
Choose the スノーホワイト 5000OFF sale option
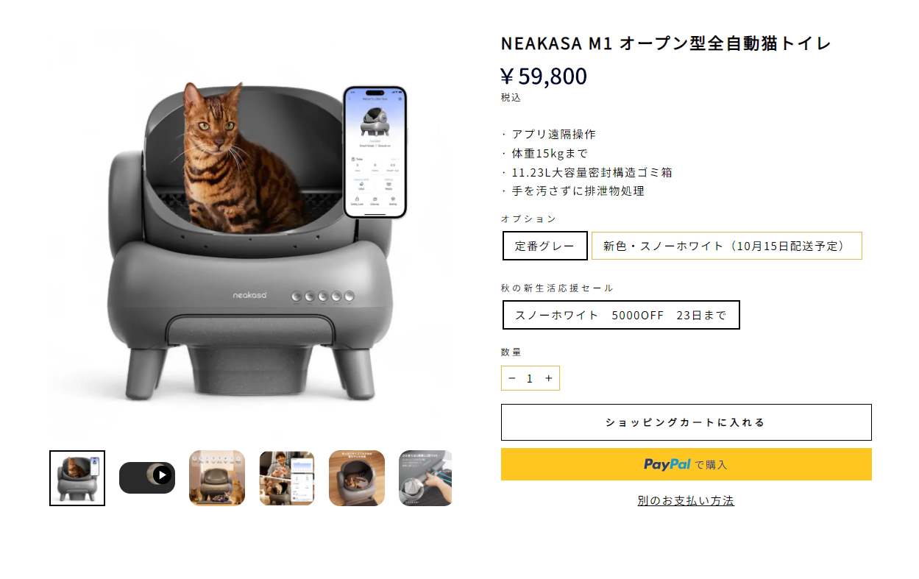point(621,315)
